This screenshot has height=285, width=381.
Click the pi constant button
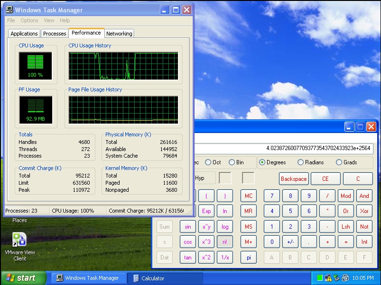click(249, 258)
